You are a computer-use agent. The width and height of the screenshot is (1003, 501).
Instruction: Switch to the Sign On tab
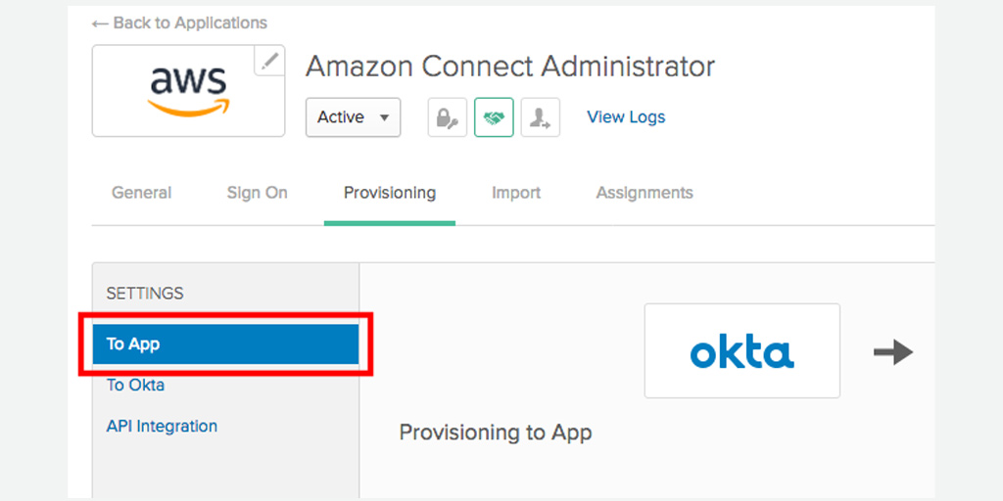258,193
